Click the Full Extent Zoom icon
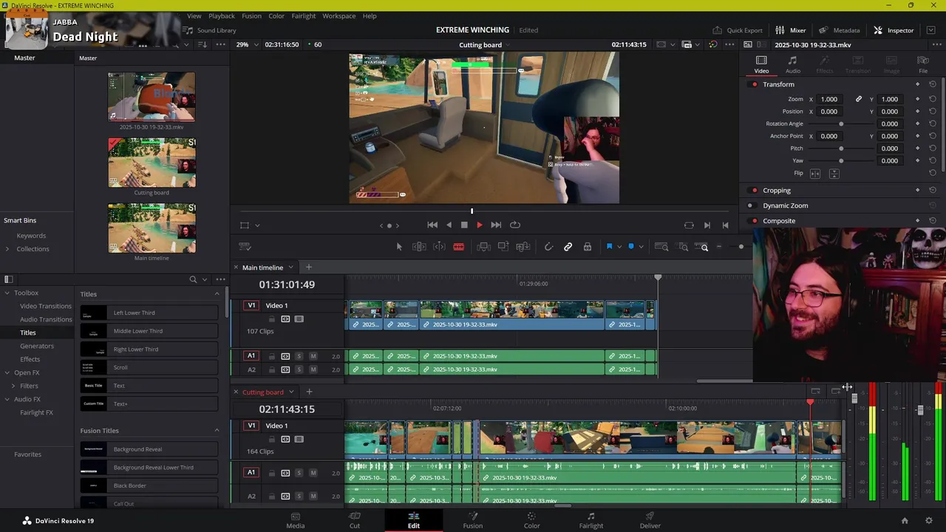Viewport: 946px width, 532px height. [662, 247]
